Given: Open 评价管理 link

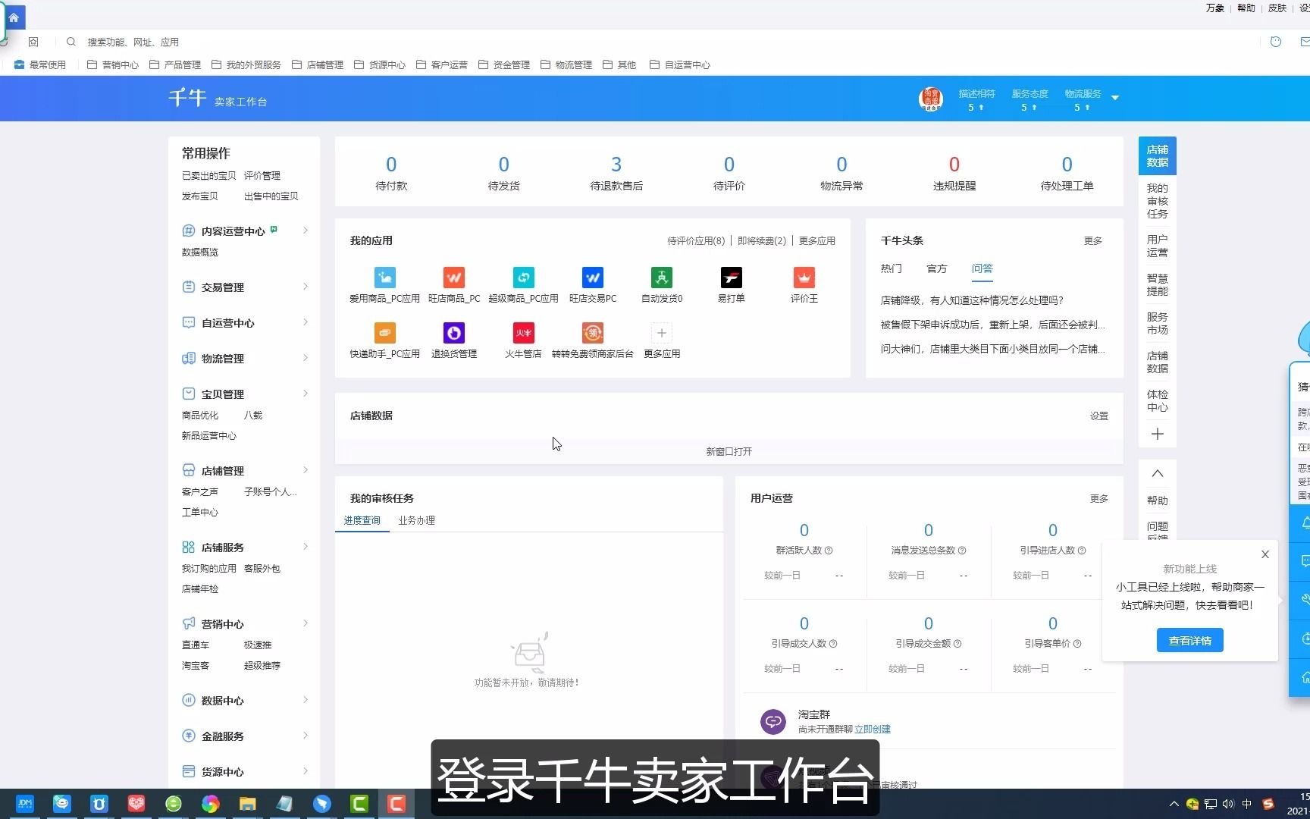Looking at the screenshot, I should point(262,176).
